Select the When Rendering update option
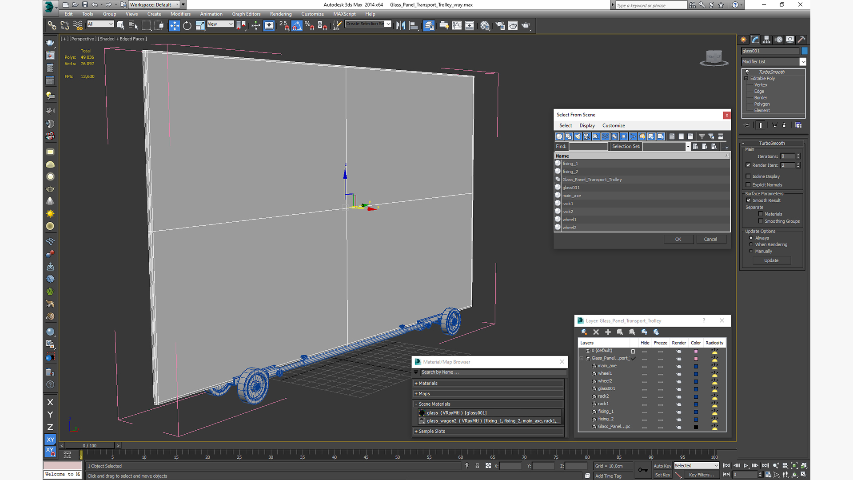This screenshot has width=853, height=480. tap(751, 244)
